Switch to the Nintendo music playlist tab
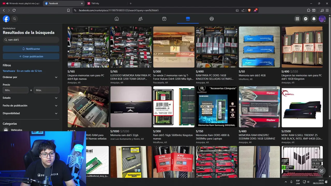The height and width of the screenshot is (186, 331). pyautogui.click(x=21, y=3)
